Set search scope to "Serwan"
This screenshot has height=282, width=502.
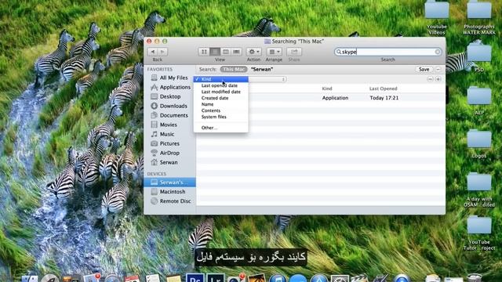(262, 69)
